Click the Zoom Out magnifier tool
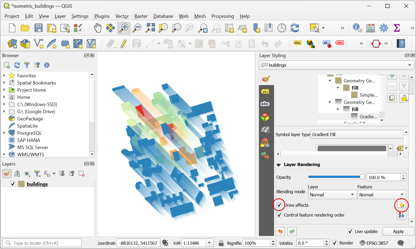The height and width of the screenshot is (249, 416). click(137, 28)
